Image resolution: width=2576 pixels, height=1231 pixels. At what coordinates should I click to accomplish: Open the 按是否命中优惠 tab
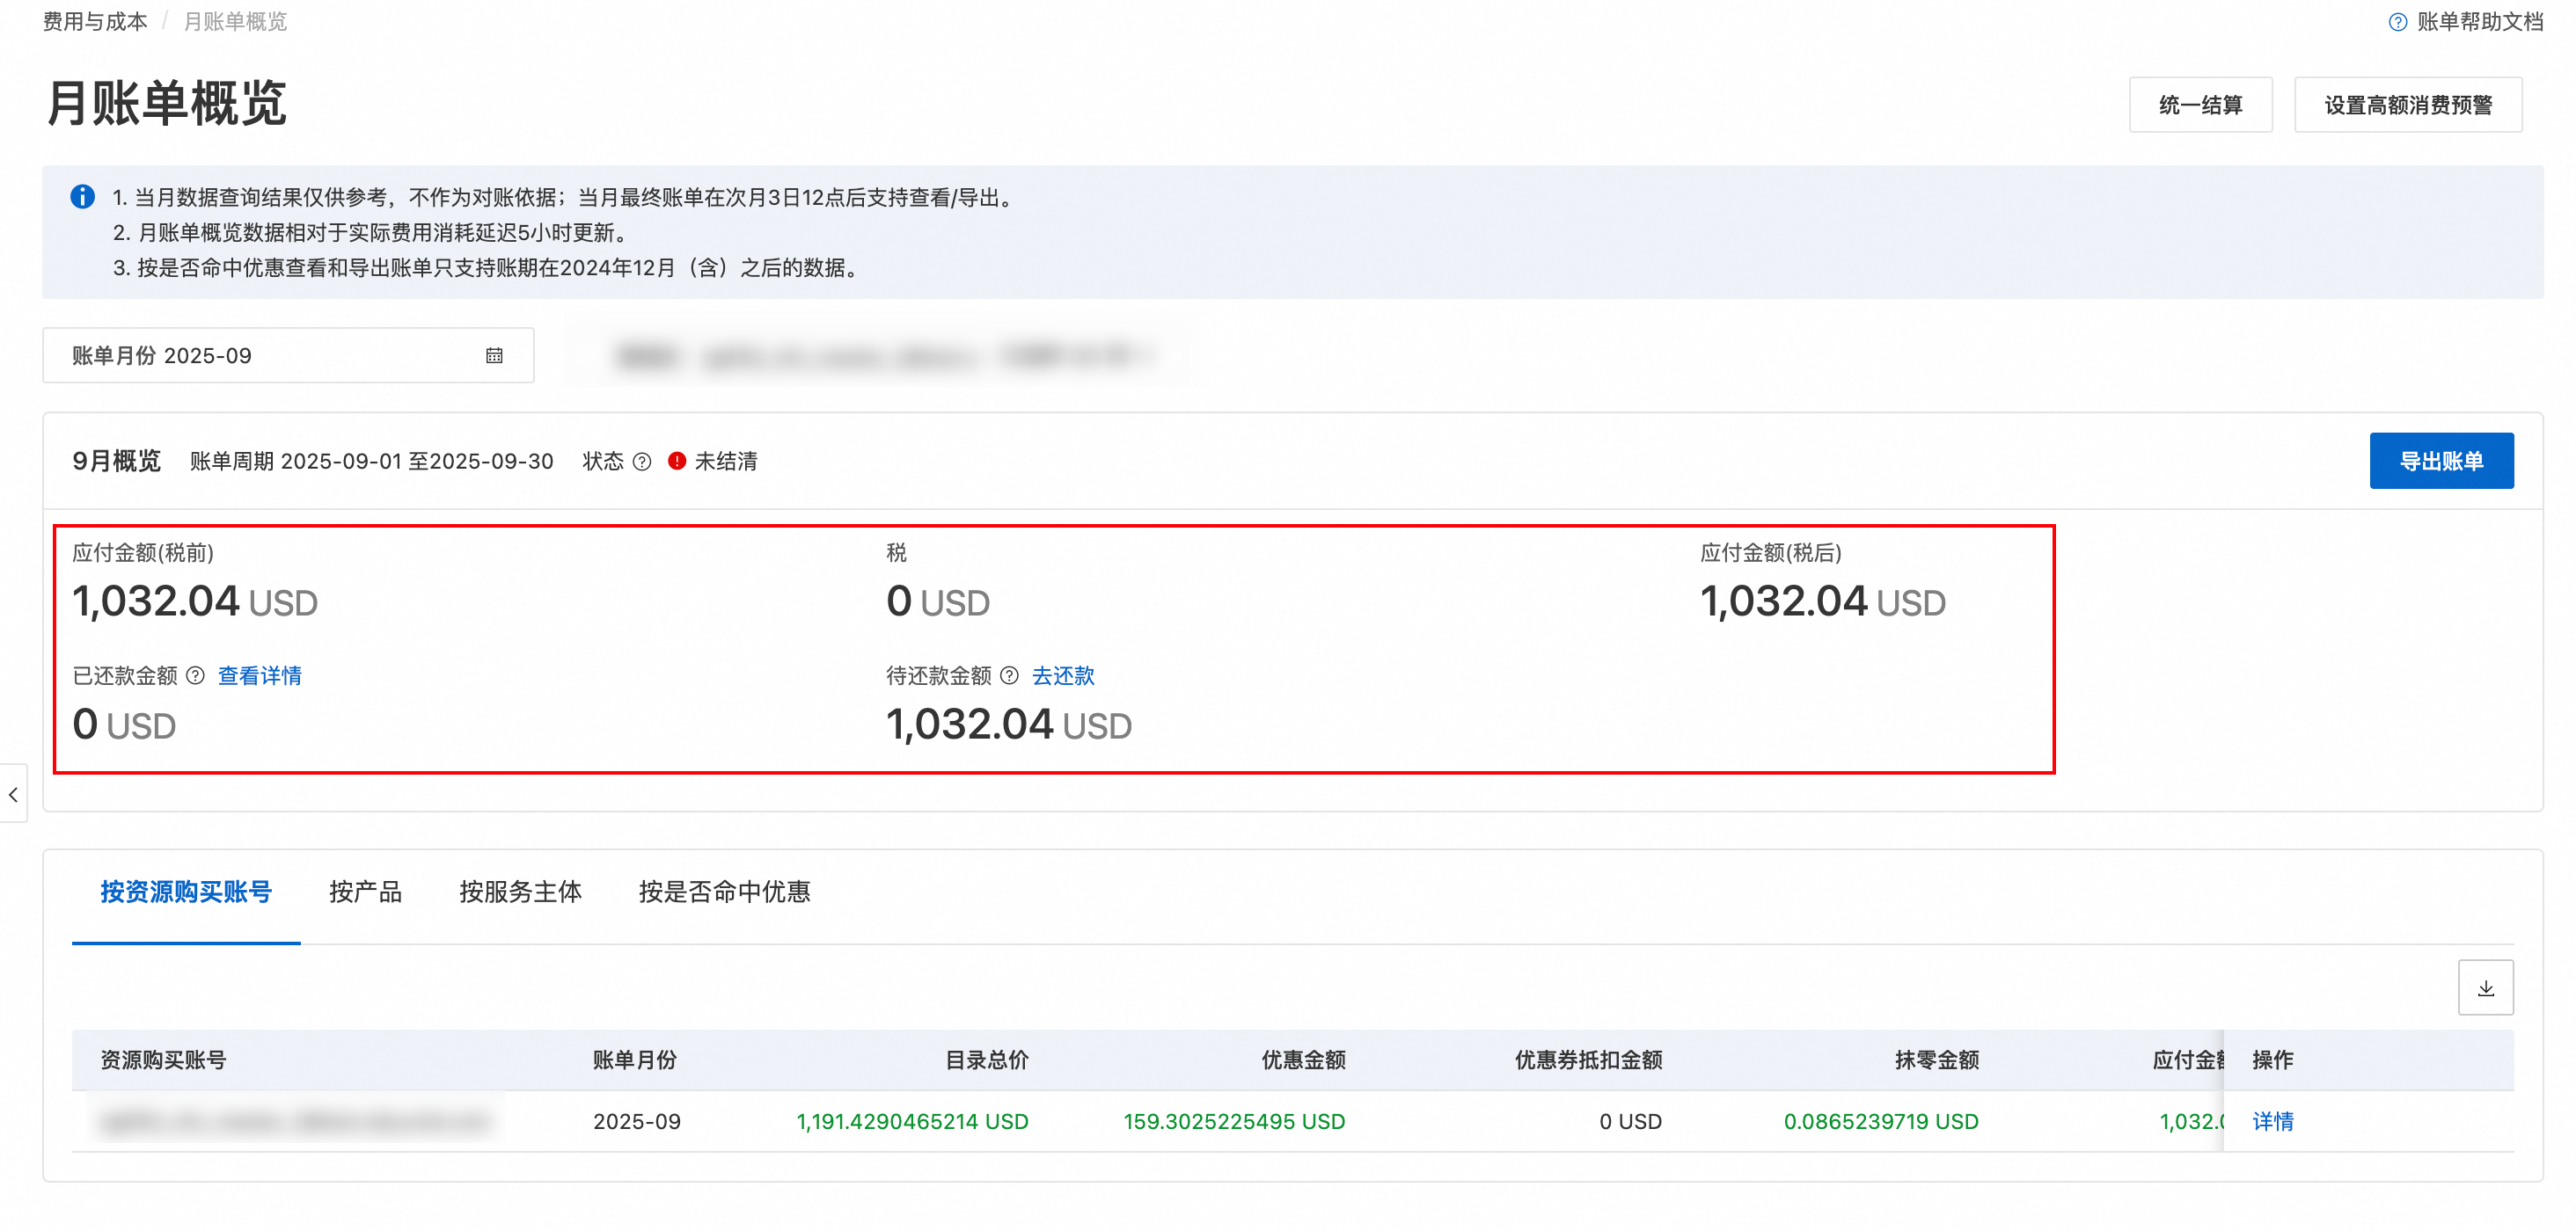pos(724,892)
